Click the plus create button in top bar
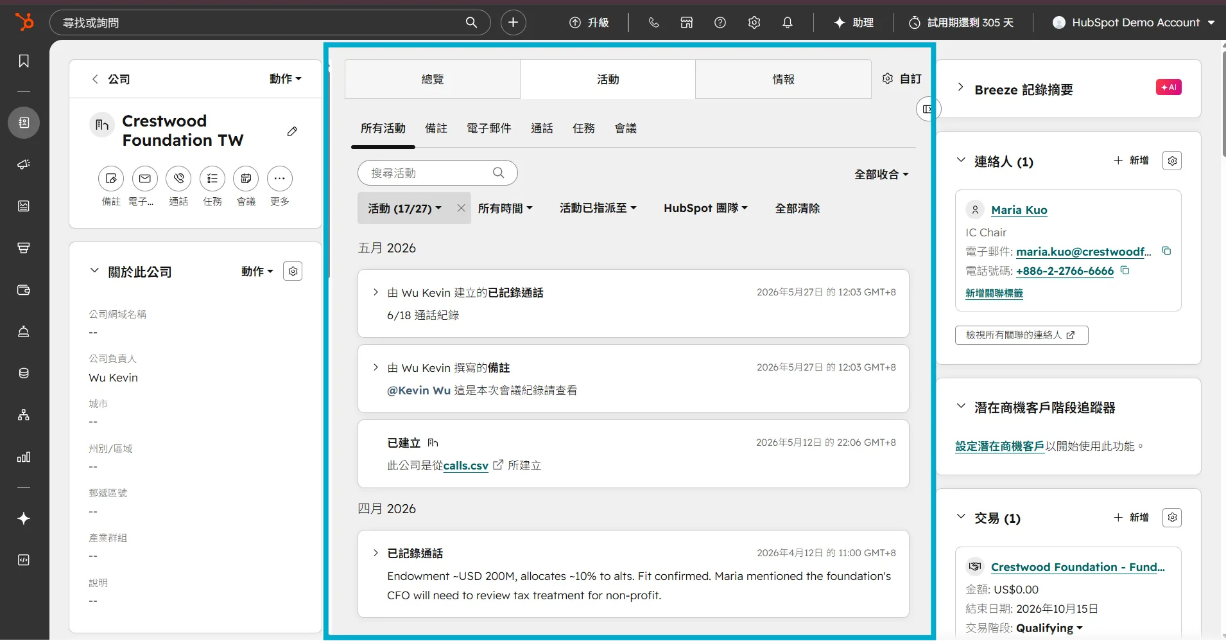The height and width of the screenshot is (641, 1226). coord(513,22)
